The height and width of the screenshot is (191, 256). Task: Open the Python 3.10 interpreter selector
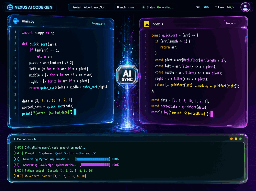(98, 24)
